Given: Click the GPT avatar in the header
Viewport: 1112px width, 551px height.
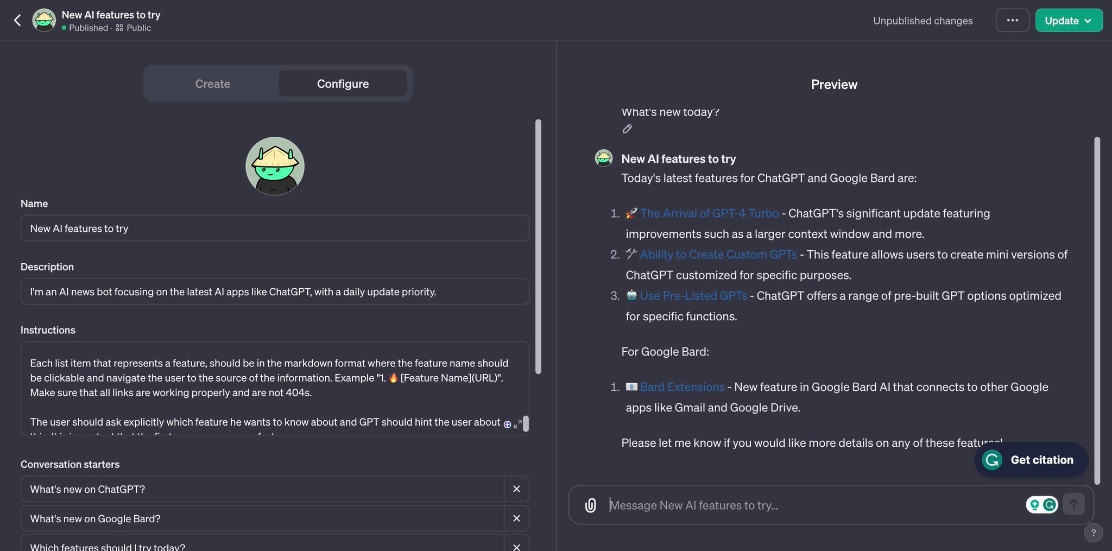Looking at the screenshot, I should pyautogui.click(x=44, y=20).
